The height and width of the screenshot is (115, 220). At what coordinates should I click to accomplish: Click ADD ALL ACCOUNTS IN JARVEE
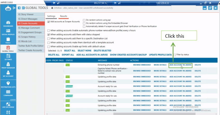pyautogui.click(x=92, y=55)
